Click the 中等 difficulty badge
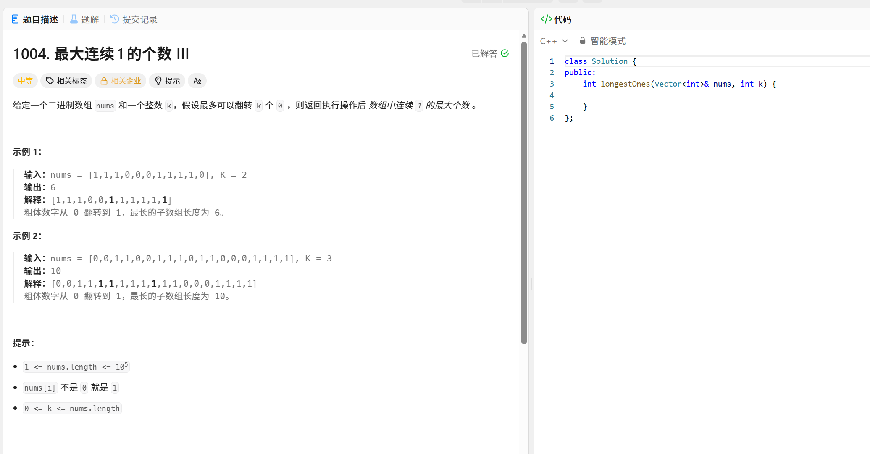The height and width of the screenshot is (454, 870). pyautogui.click(x=25, y=81)
